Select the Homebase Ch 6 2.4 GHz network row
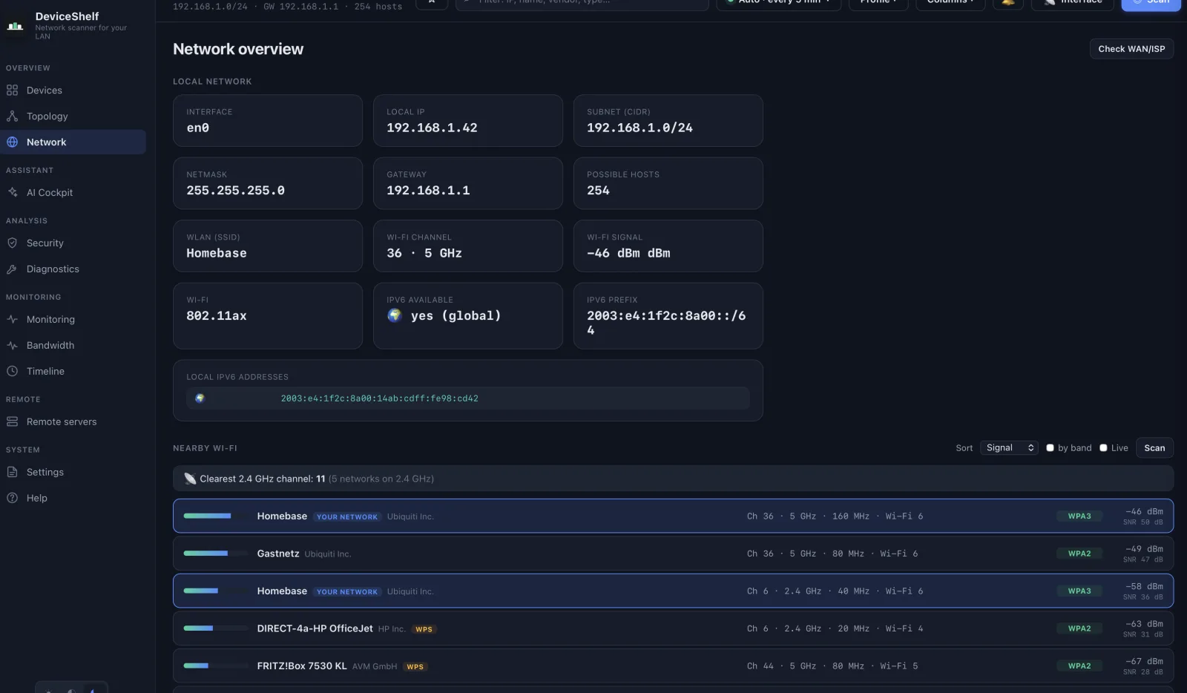Viewport: 1187px width, 693px height. coord(673,591)
